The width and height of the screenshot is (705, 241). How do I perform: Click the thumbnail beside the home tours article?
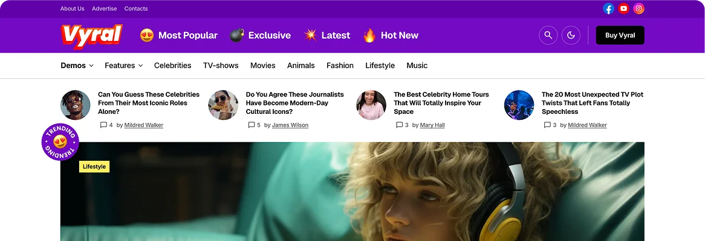(371, 105)
